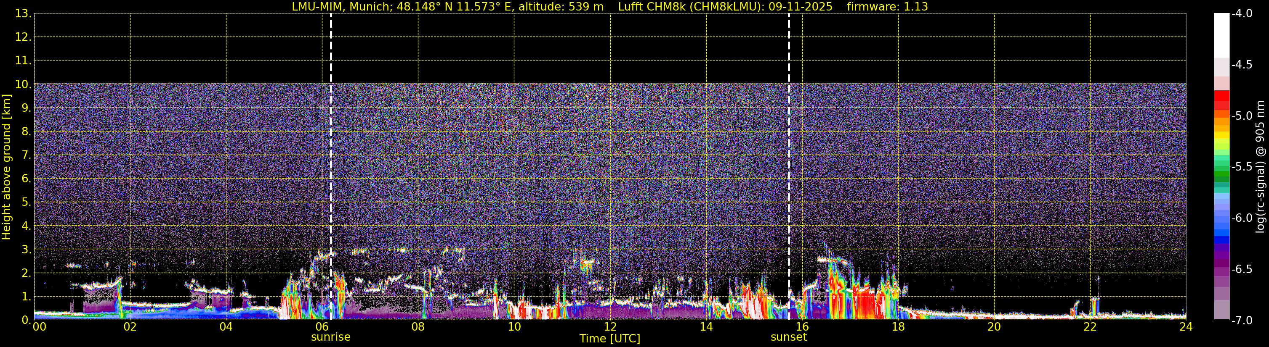Click the height axis tick label "0."

point(27,320)
